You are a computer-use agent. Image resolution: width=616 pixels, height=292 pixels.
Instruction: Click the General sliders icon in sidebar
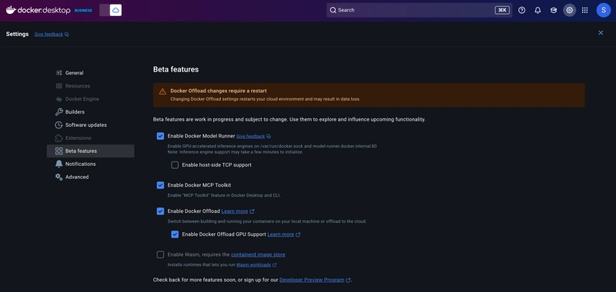(59, 73)
